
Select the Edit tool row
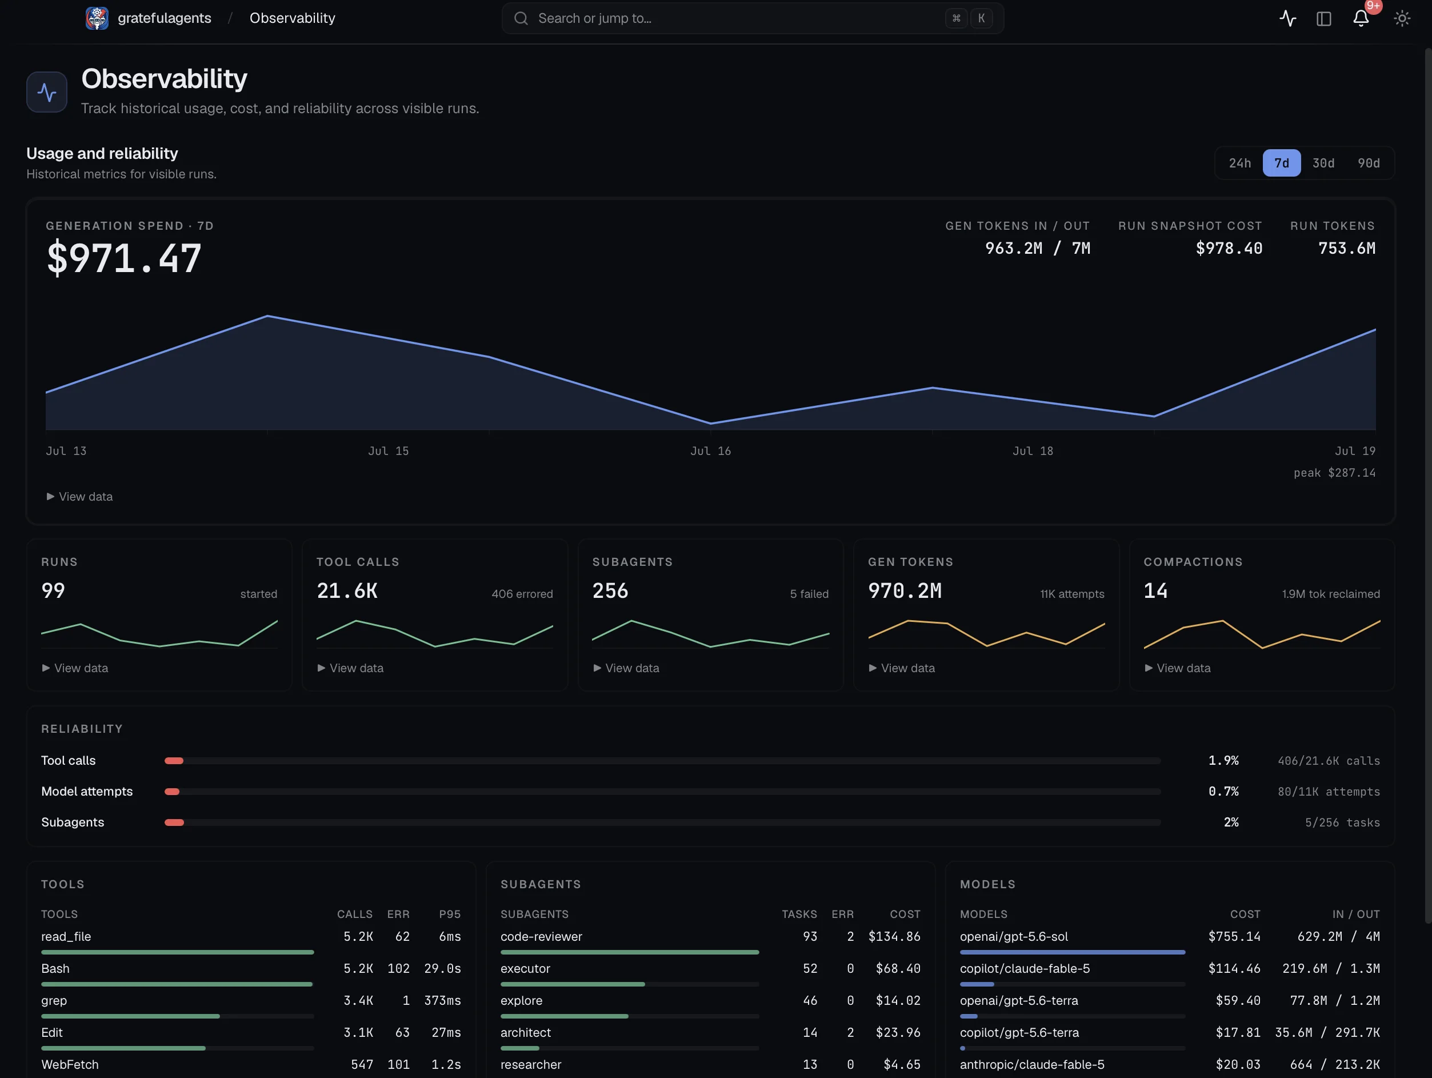(251, 1038)
